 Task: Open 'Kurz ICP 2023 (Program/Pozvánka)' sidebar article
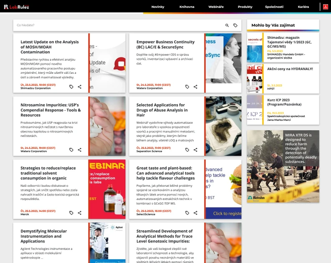[x=284, y=102]
